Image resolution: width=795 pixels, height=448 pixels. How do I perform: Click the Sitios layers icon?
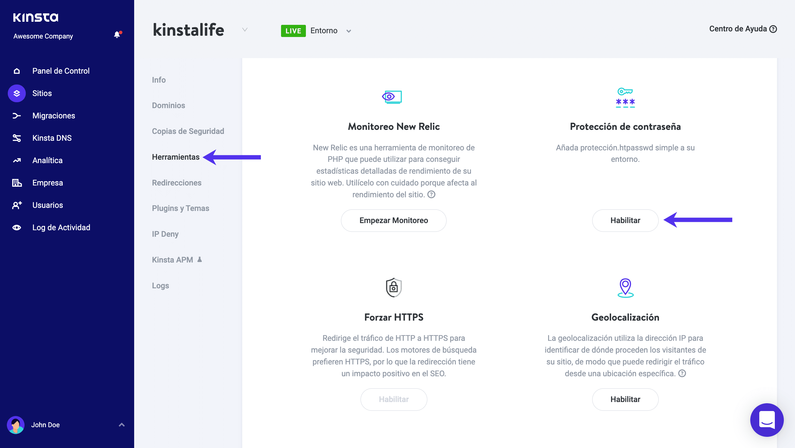pos(17,93)
